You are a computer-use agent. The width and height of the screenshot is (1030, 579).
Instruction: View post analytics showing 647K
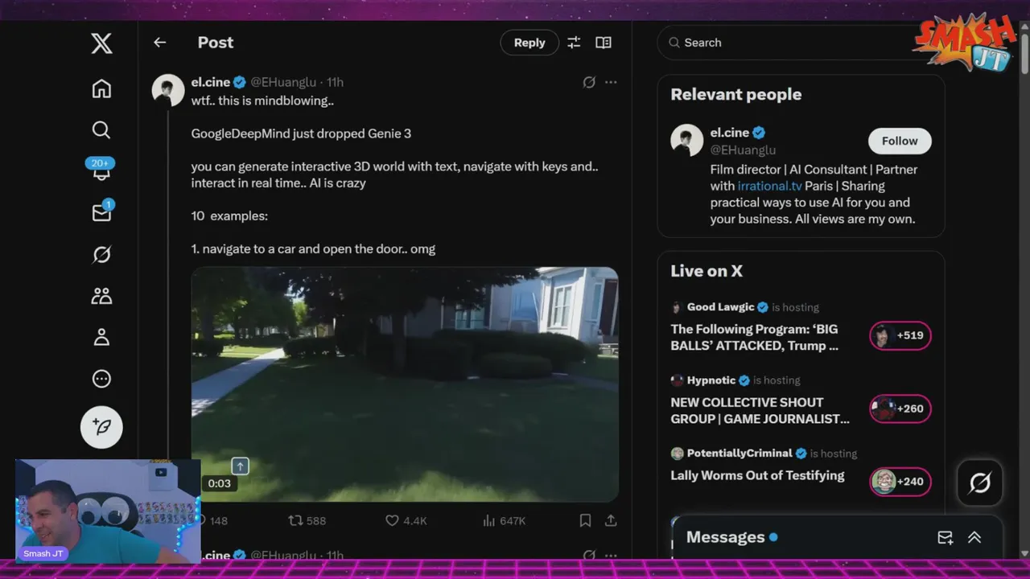tap(504, 521)
